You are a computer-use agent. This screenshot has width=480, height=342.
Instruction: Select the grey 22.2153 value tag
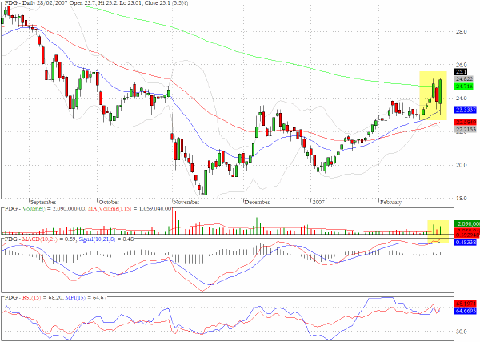(x=466, y=130)
